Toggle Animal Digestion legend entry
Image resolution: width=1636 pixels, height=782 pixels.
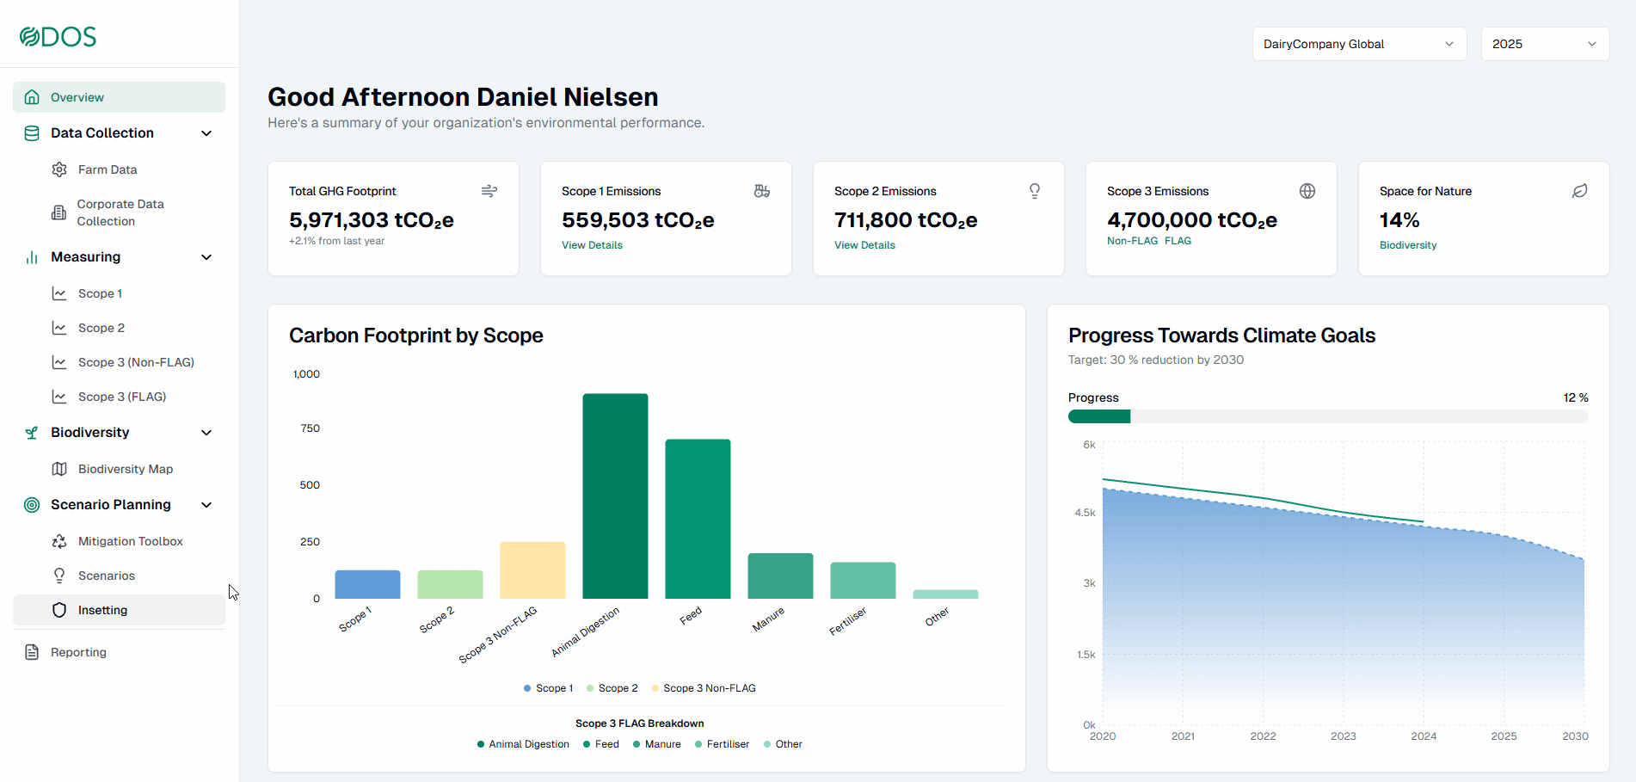point(523,744)
